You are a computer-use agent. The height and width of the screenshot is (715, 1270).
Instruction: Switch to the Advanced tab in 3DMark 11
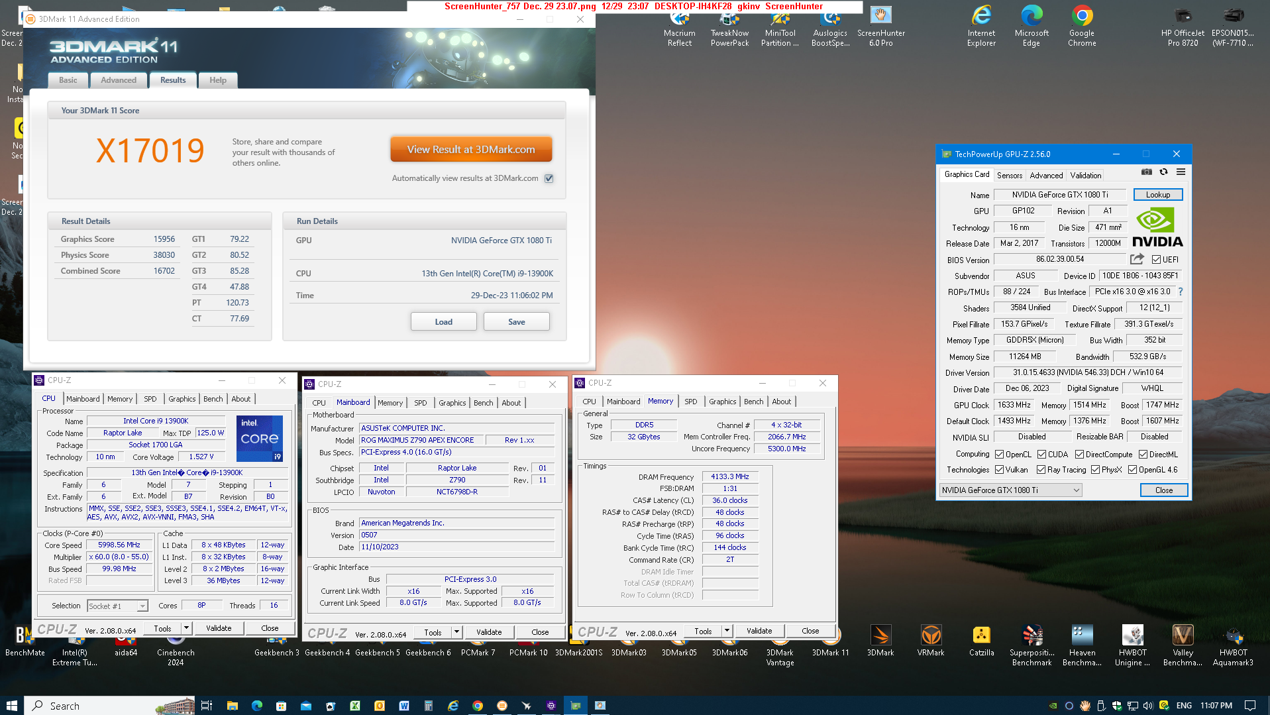point(119,80)
